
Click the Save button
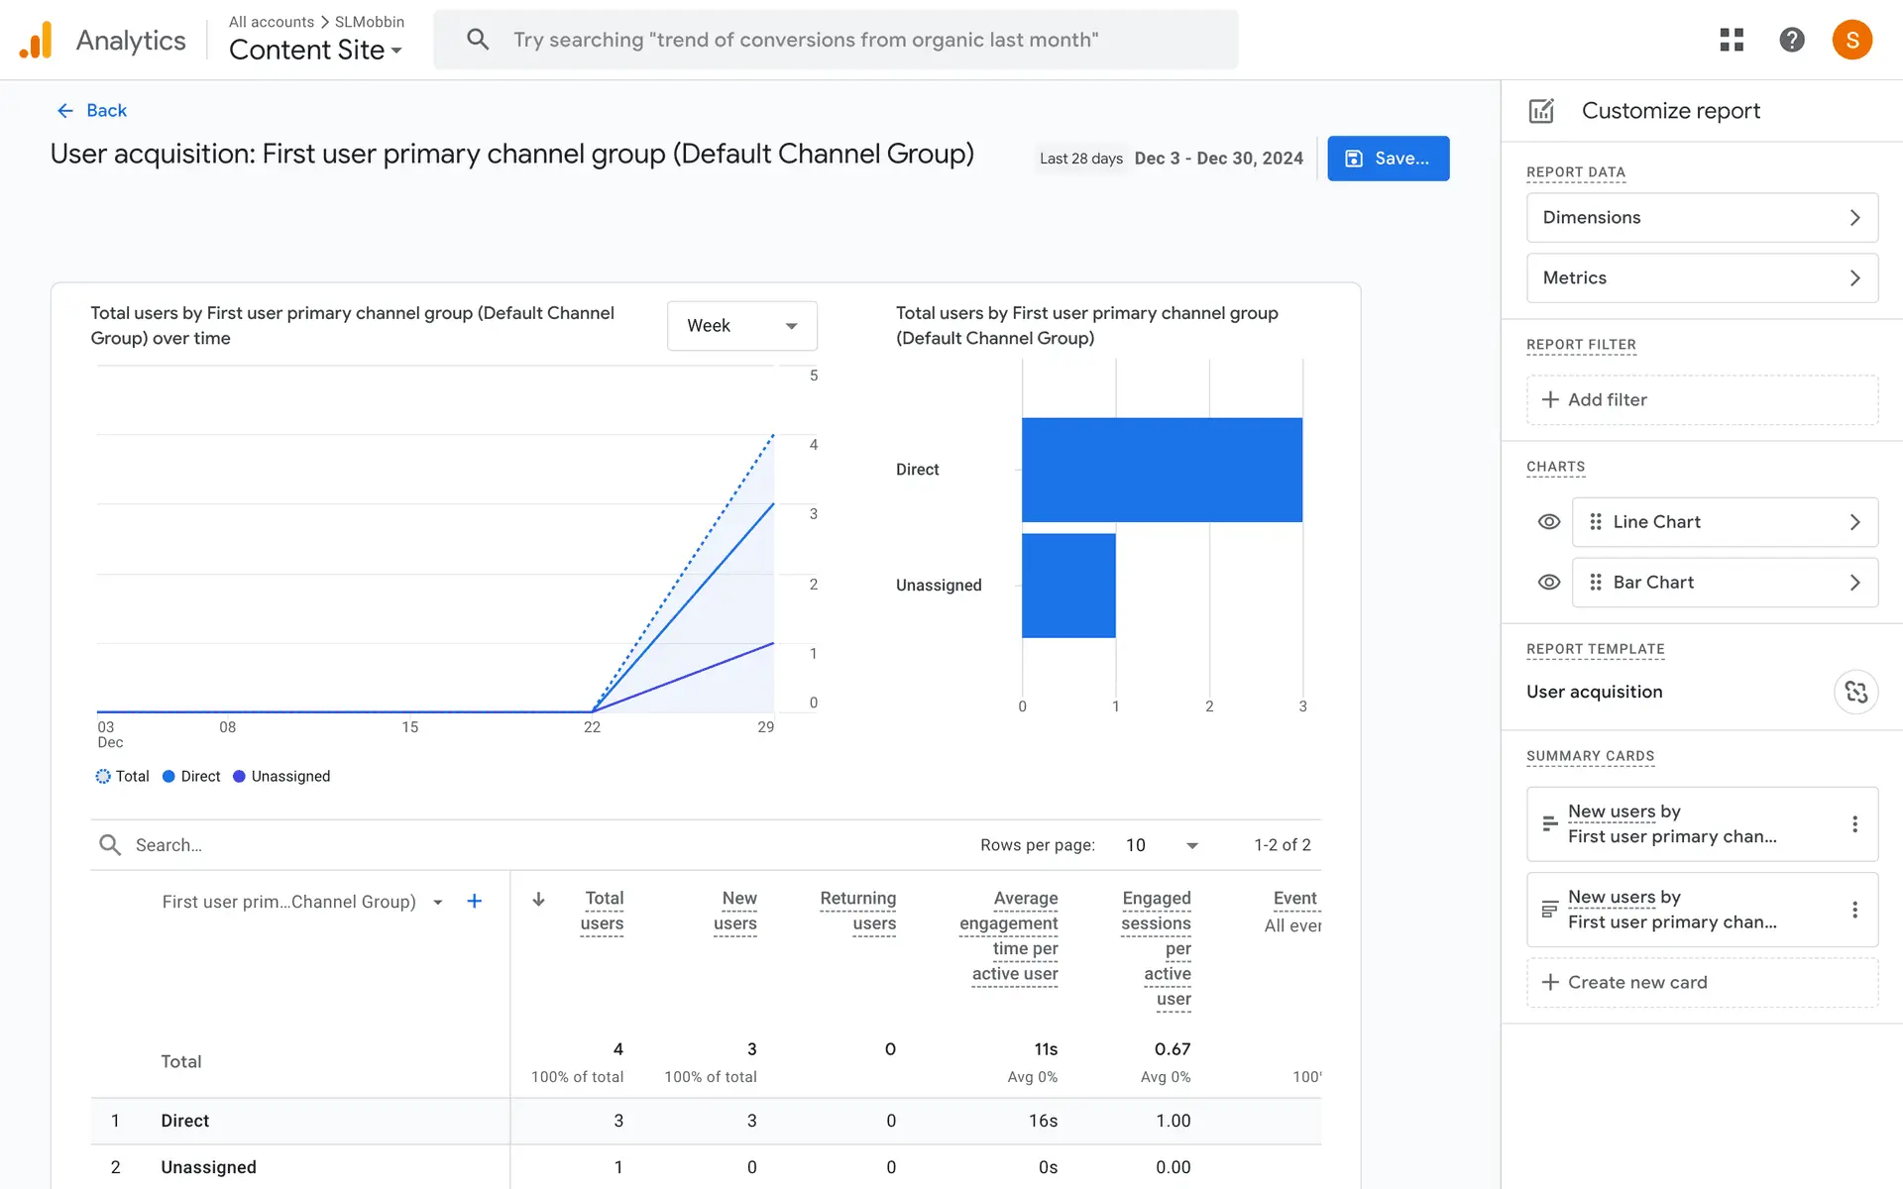(1388, 159)
